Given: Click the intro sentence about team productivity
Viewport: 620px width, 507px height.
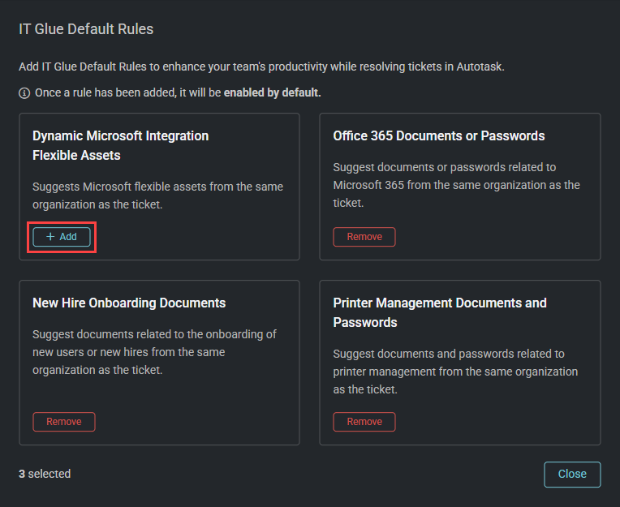Looking at the screenshot, I should pos(261,67).
